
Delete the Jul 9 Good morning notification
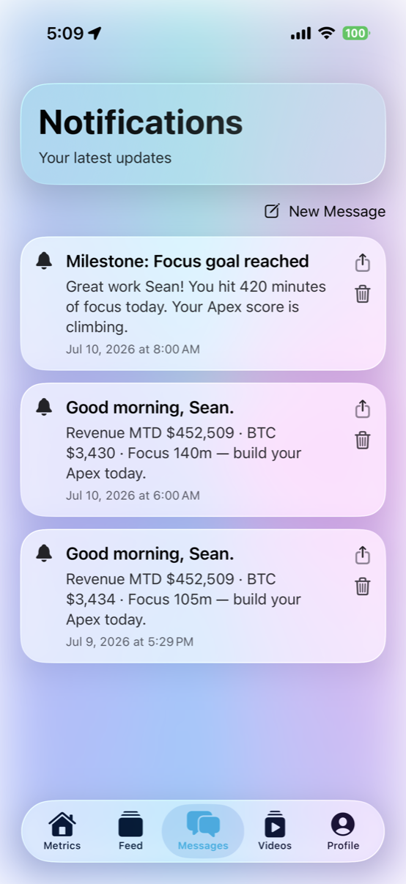click(x=363, y=586)
